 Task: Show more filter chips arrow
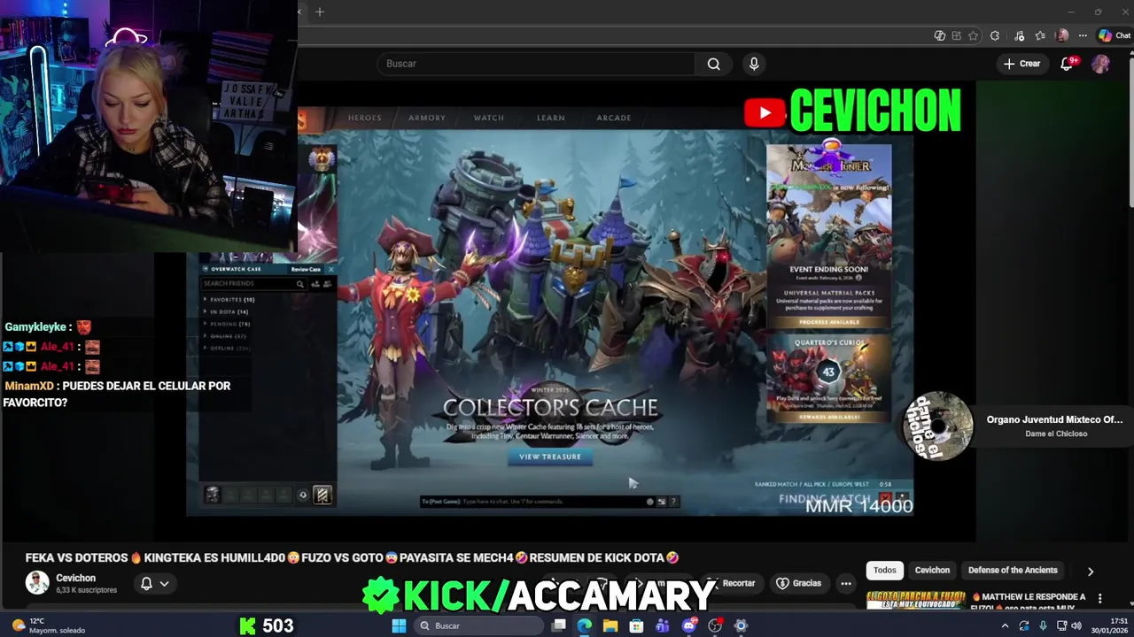[x=1091, y=572]
